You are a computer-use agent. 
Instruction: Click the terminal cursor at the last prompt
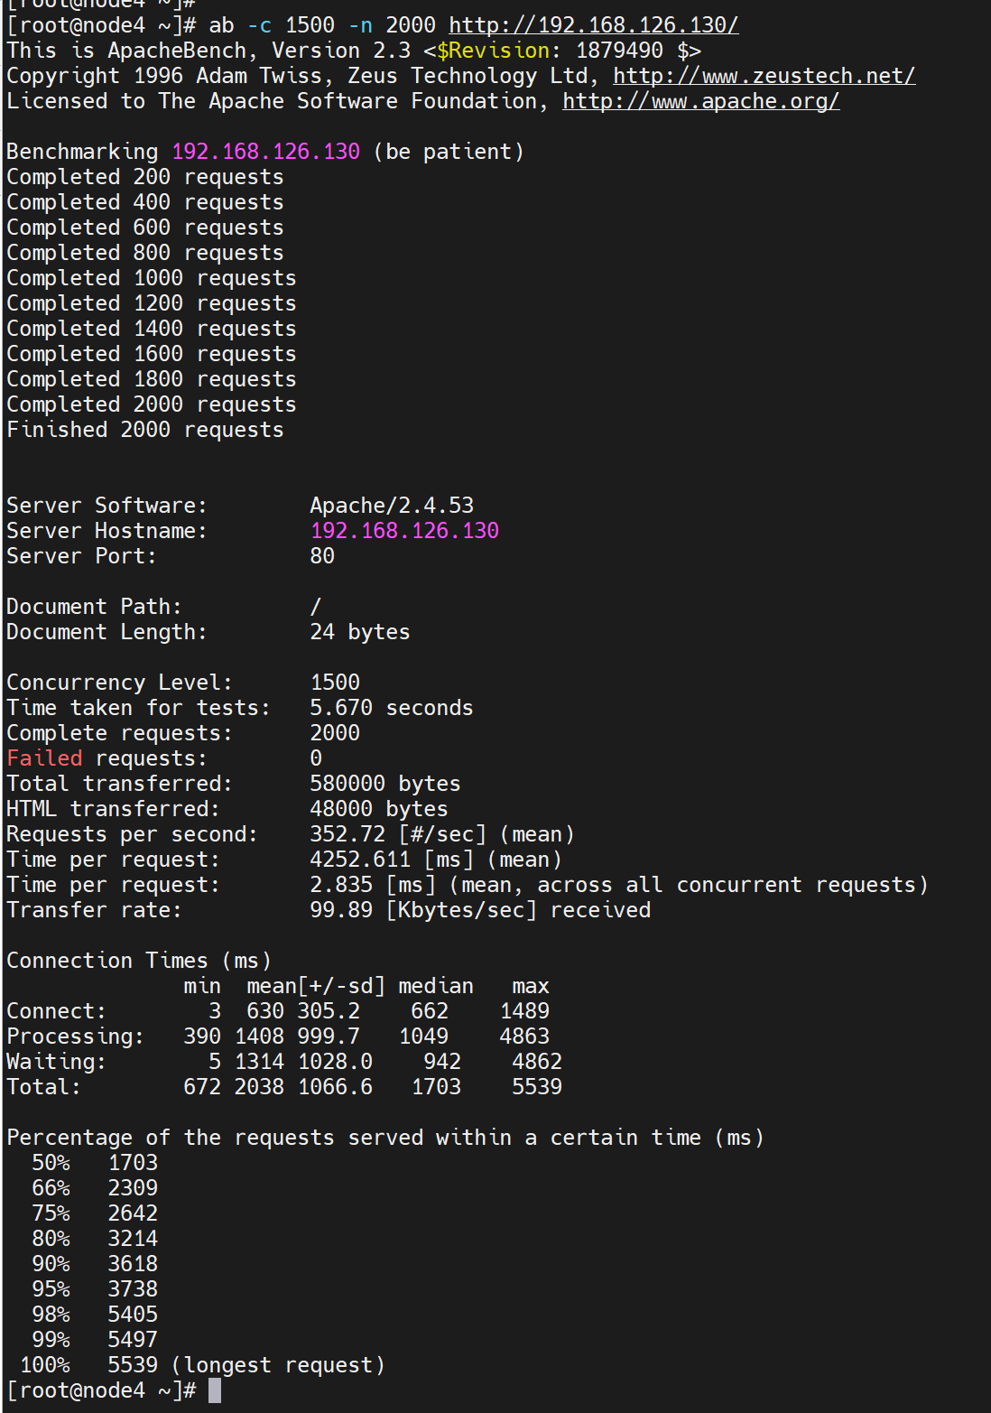[x=215, y=1390]
